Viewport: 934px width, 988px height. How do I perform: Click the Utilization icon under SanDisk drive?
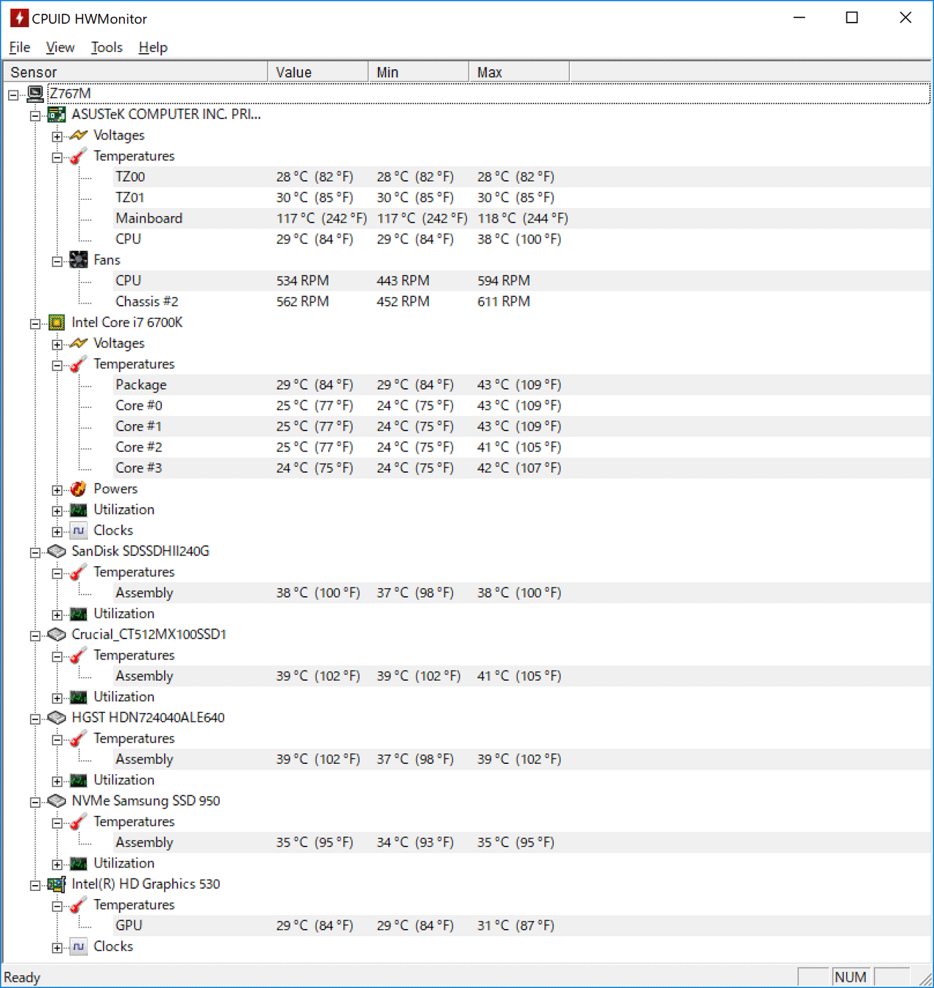(x=78, y=614)
